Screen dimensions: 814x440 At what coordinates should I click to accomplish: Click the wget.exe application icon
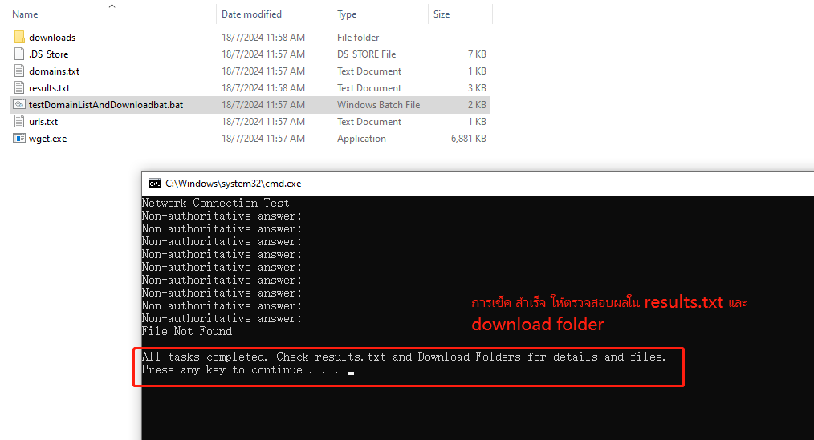click(x=19, y=139)
